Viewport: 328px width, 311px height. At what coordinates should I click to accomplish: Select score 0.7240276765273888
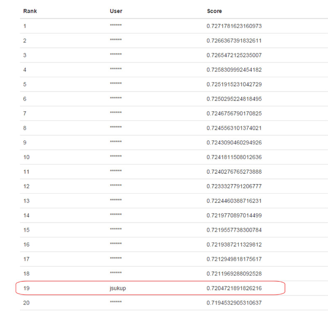pyautogui.click(x=234, y=172)
